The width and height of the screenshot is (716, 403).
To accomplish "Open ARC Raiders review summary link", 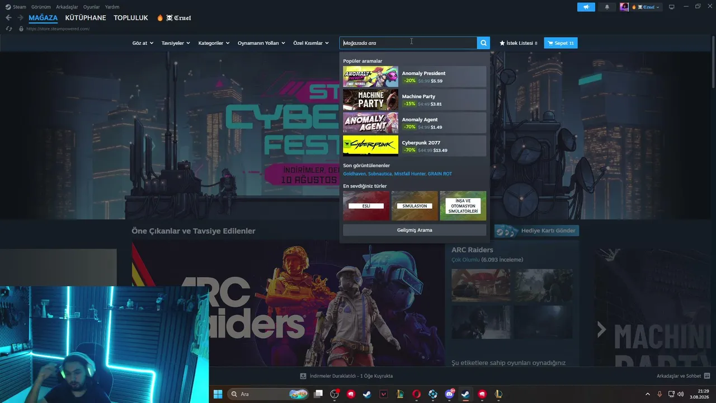I will pyautogui.click(x=487, y=260).
